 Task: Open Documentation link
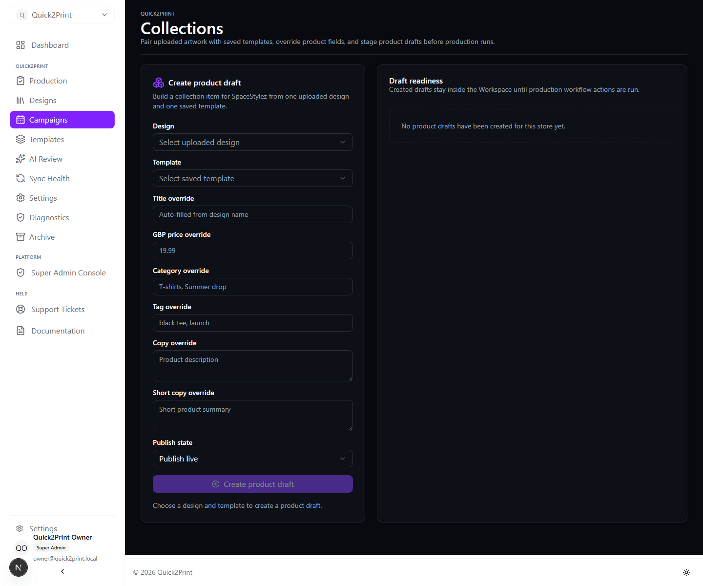[x=62, y=331]
